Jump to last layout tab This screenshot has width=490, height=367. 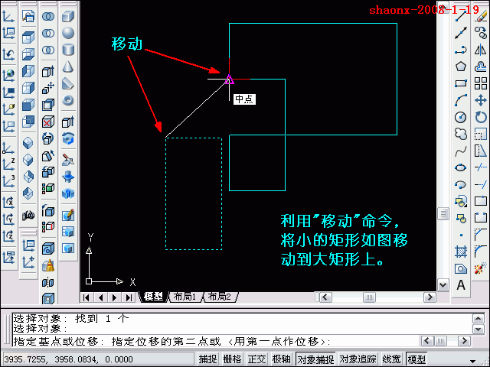[x=129, y=297]
